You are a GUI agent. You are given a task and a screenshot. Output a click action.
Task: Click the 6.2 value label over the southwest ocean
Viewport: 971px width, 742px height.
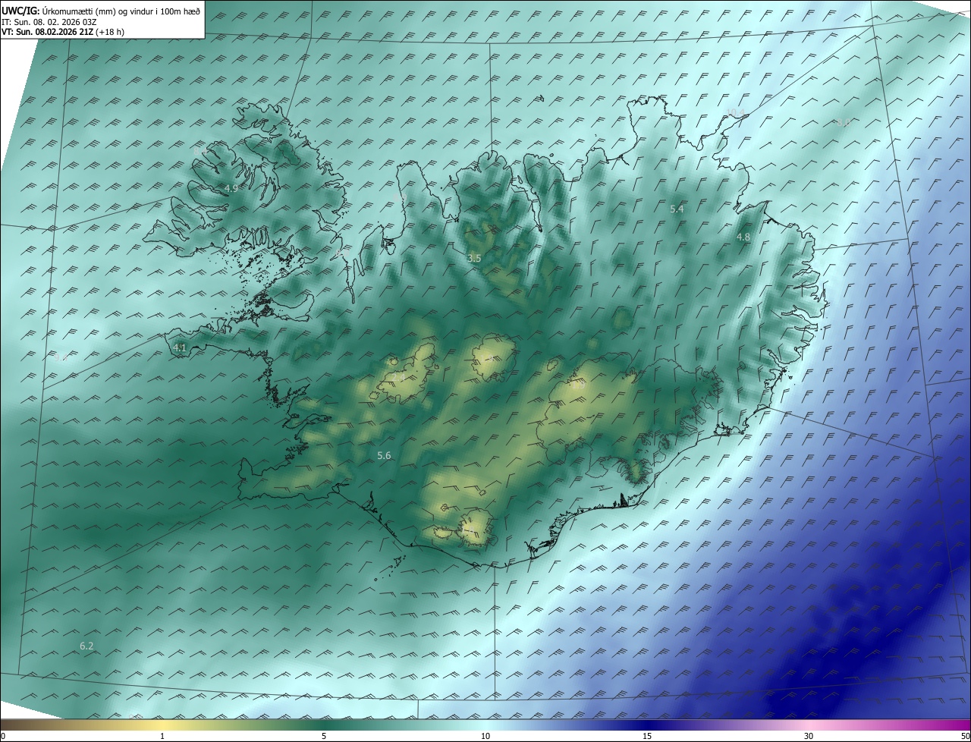(x=86, y=646)
